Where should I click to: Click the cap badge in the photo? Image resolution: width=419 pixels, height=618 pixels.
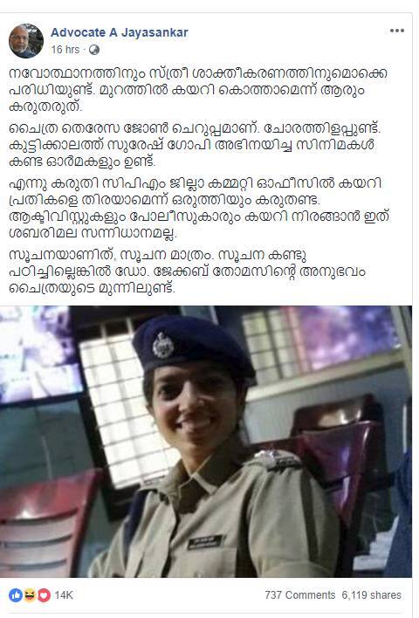click(163, 345)
